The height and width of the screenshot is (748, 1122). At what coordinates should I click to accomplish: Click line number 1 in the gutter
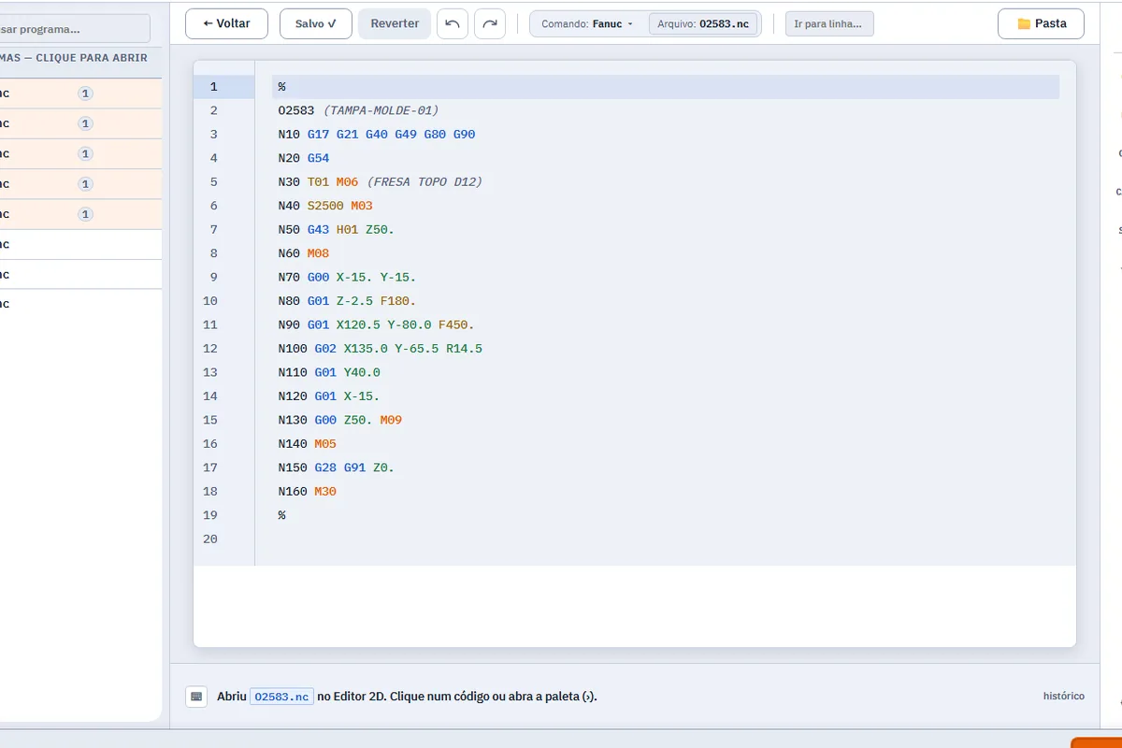(213, 87)
